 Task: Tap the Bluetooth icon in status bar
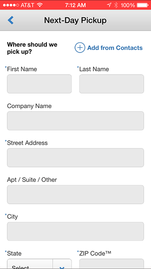[x=116, y=5]
